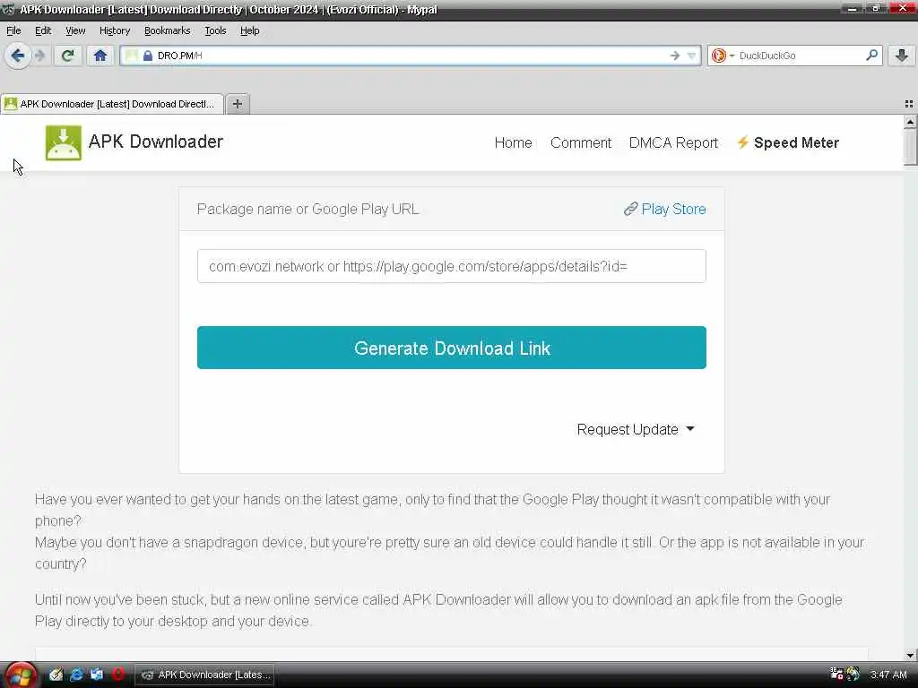Open the Bookmarks menu

[167, 30]
